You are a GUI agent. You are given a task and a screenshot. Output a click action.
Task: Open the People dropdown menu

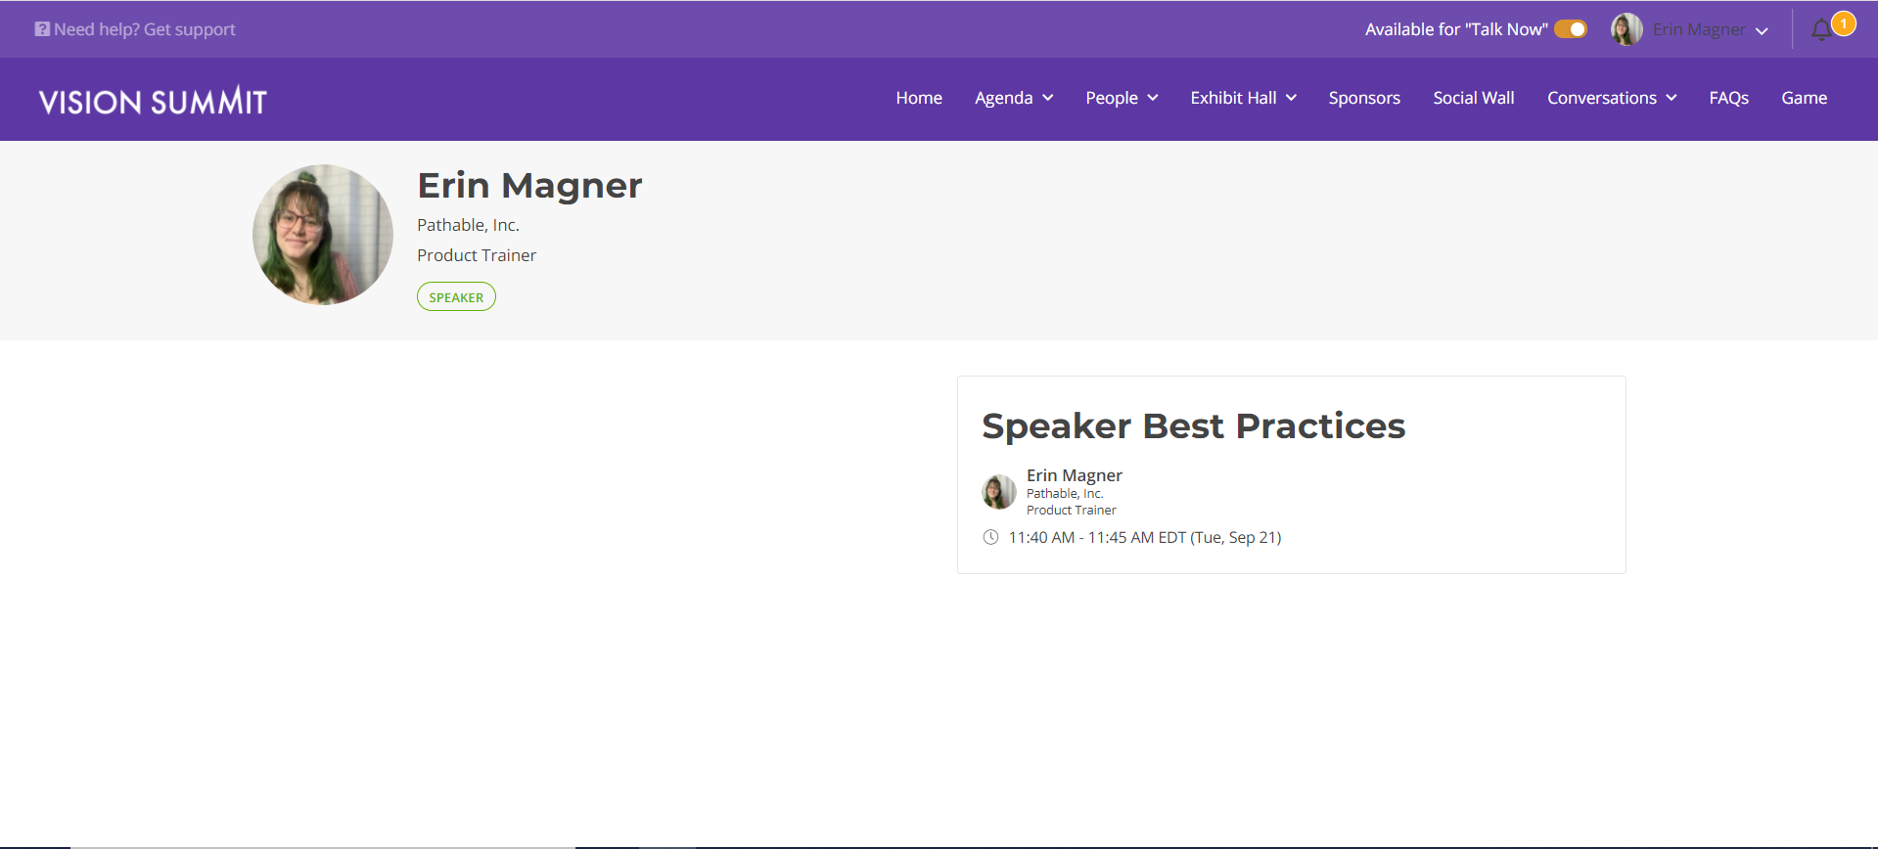tap(1122, 98)
